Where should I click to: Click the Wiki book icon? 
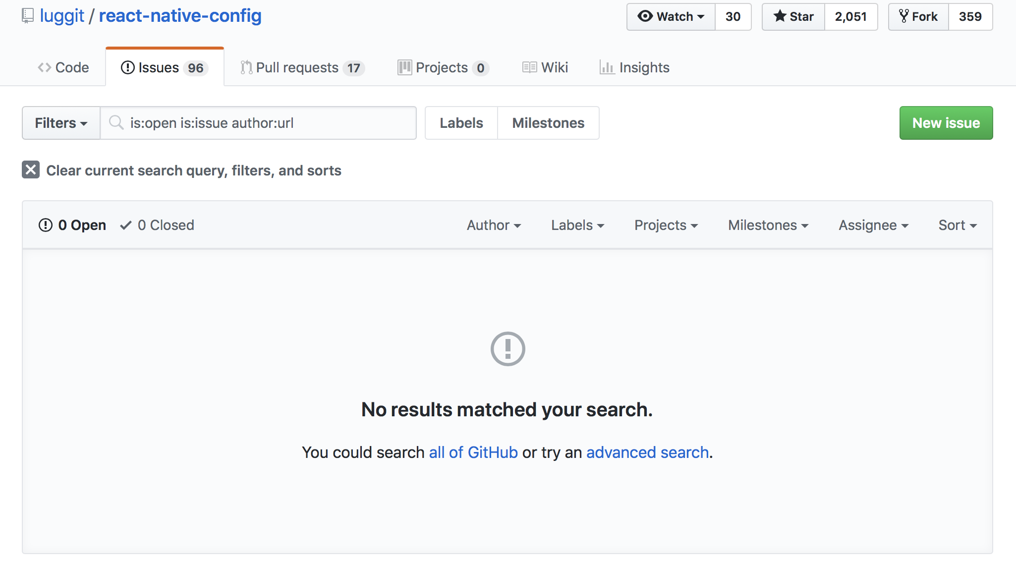[529, 67]
